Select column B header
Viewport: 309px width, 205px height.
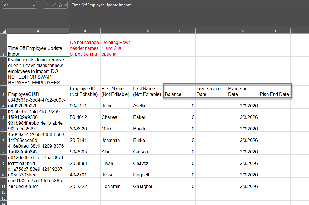click(x=85, y=31)
